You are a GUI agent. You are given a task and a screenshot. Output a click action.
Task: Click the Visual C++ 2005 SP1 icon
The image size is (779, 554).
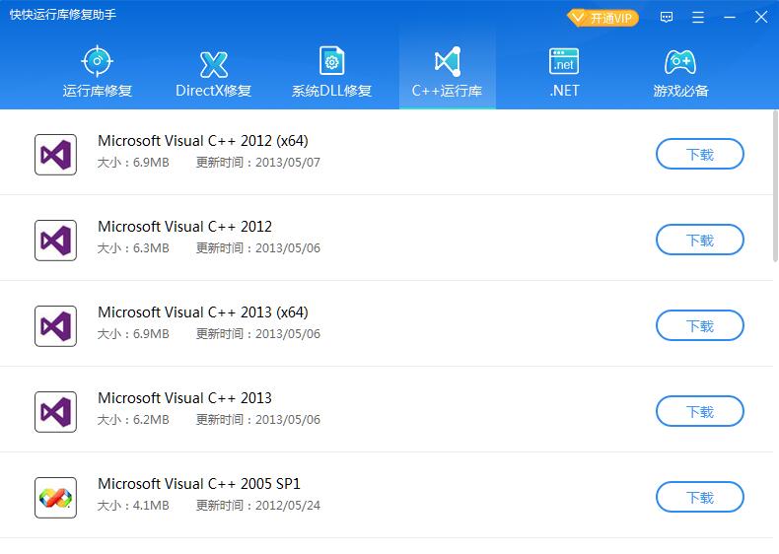point(55,498)
